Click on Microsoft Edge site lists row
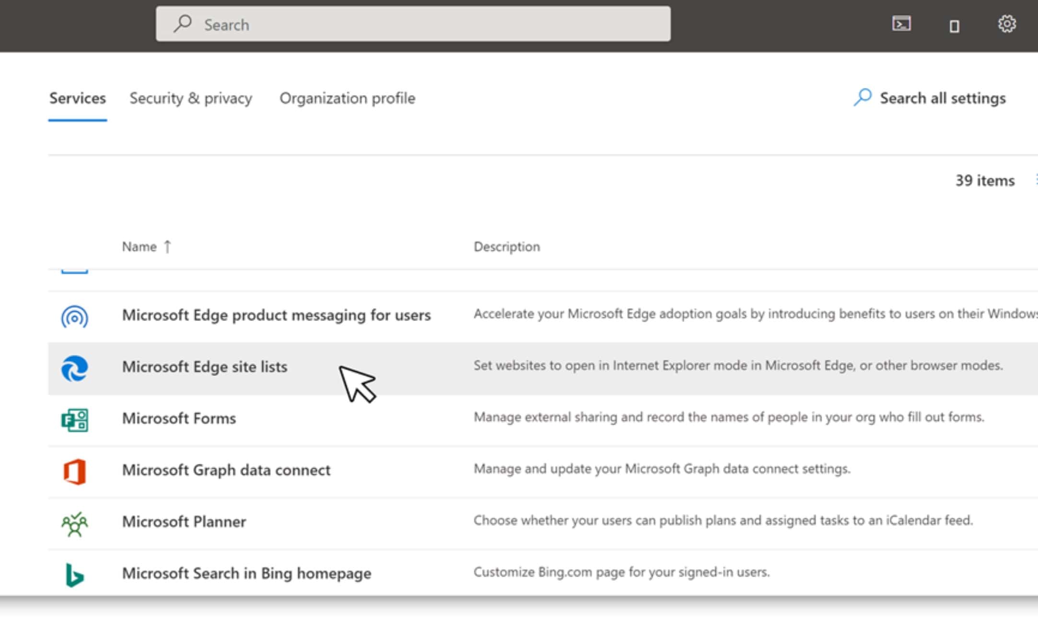Screen dimensions: 1038x618 [205, 366]
